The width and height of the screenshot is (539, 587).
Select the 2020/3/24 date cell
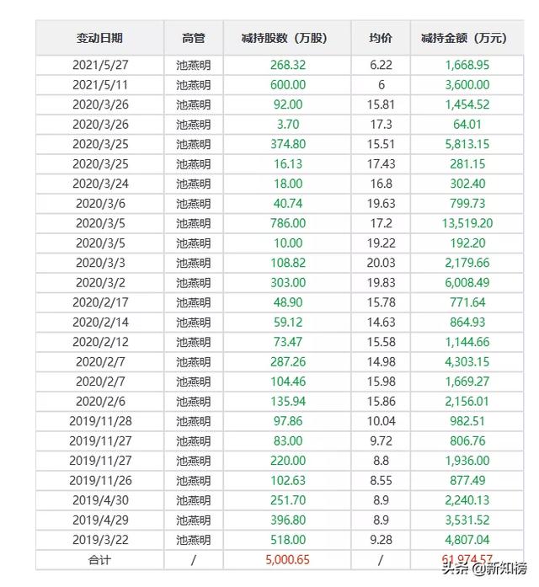99,184
